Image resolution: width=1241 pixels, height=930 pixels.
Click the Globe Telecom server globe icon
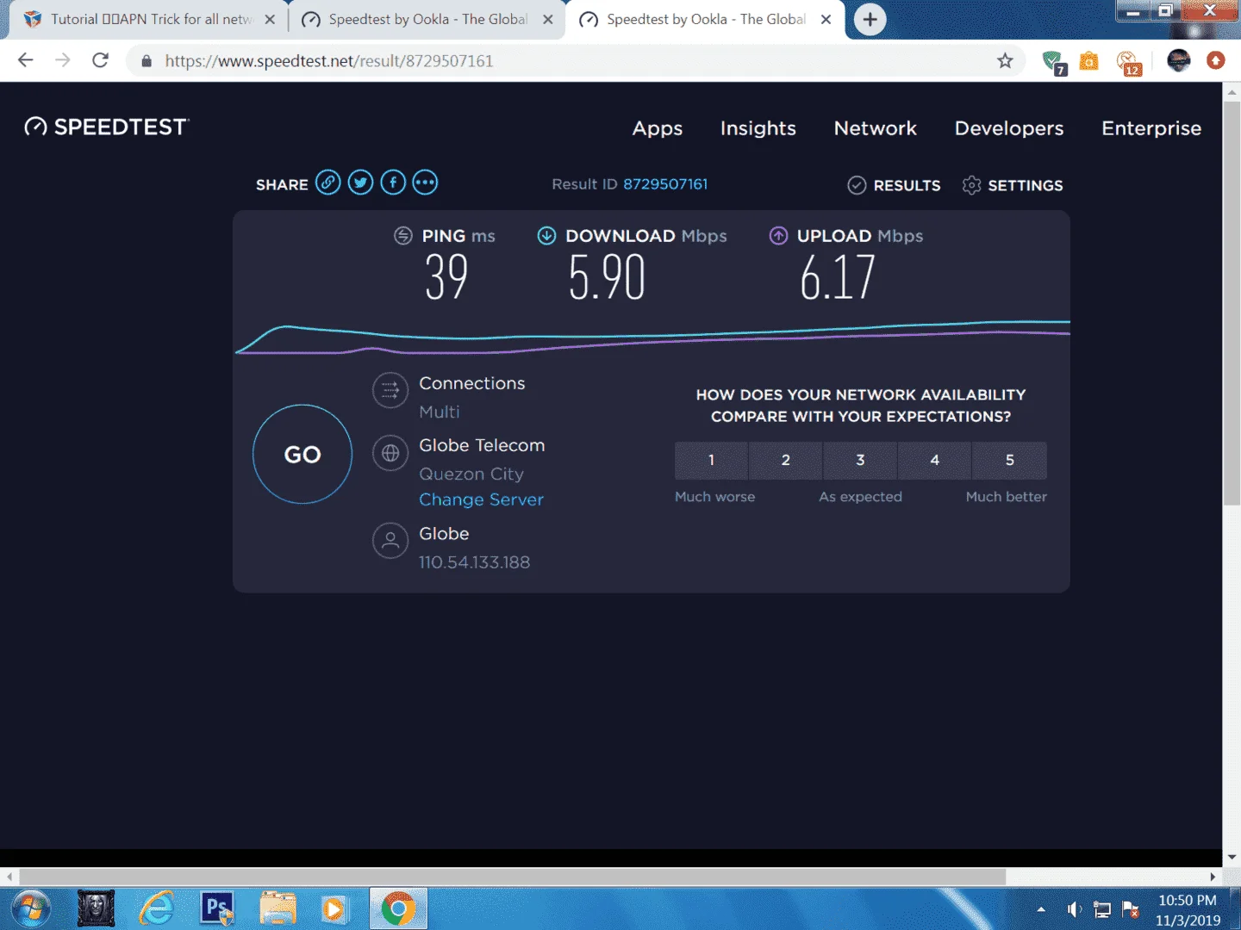click(x=390, y=453)
